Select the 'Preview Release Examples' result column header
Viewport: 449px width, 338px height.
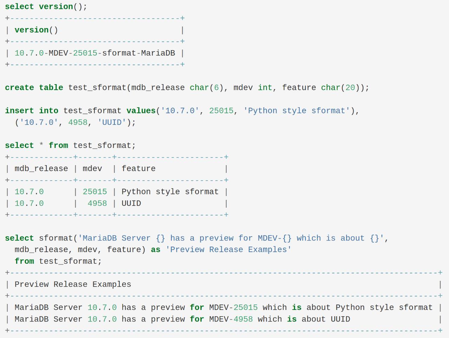73,284
